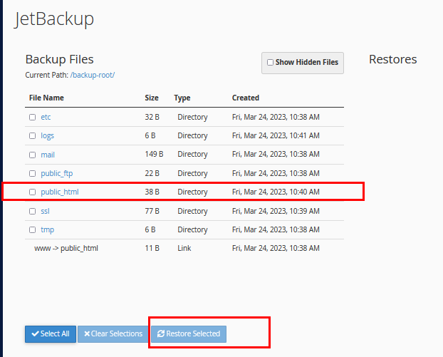Click the '22 B' size of public_ftp
Image resolution: width=443 pixels, height=357 pixels.
tap(152, 173)
